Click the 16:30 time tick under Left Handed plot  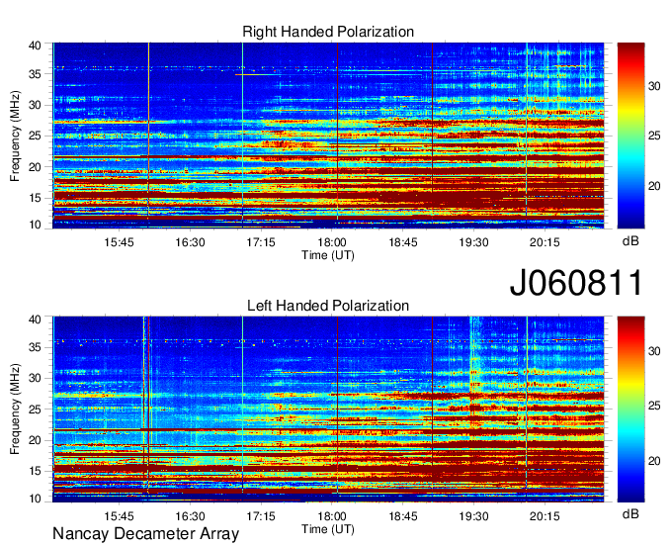tap(190, 516)
